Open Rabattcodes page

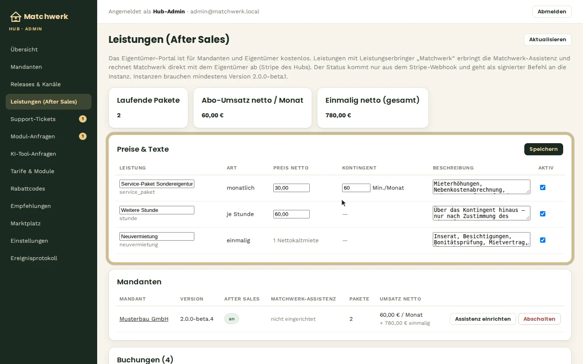tap(49, 188)
